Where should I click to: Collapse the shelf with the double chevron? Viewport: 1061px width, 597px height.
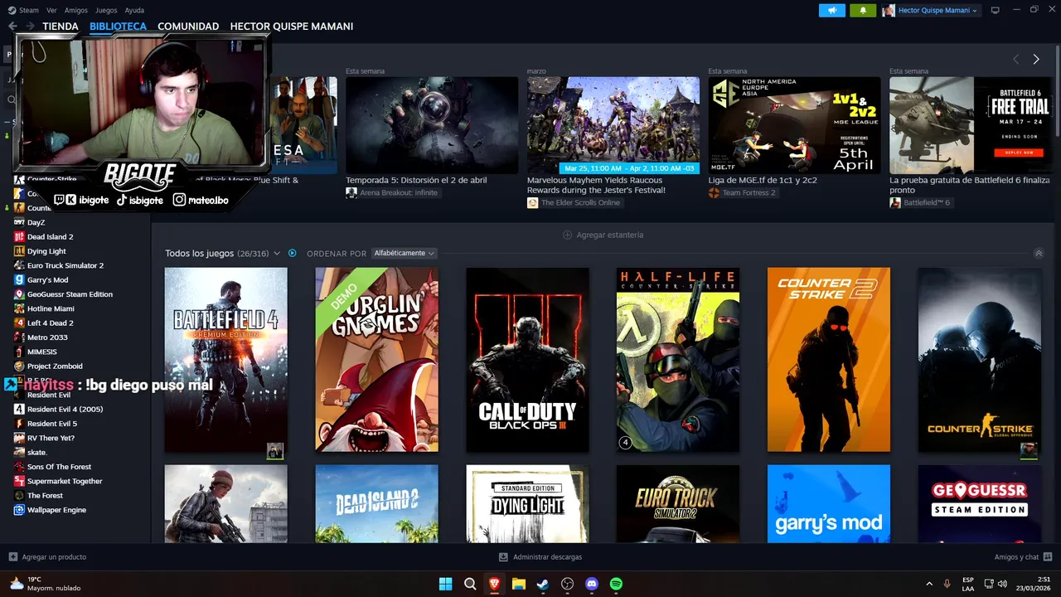point(1039,253)
